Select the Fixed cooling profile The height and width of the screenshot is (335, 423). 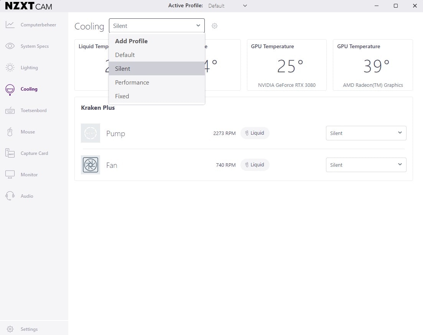157,96
